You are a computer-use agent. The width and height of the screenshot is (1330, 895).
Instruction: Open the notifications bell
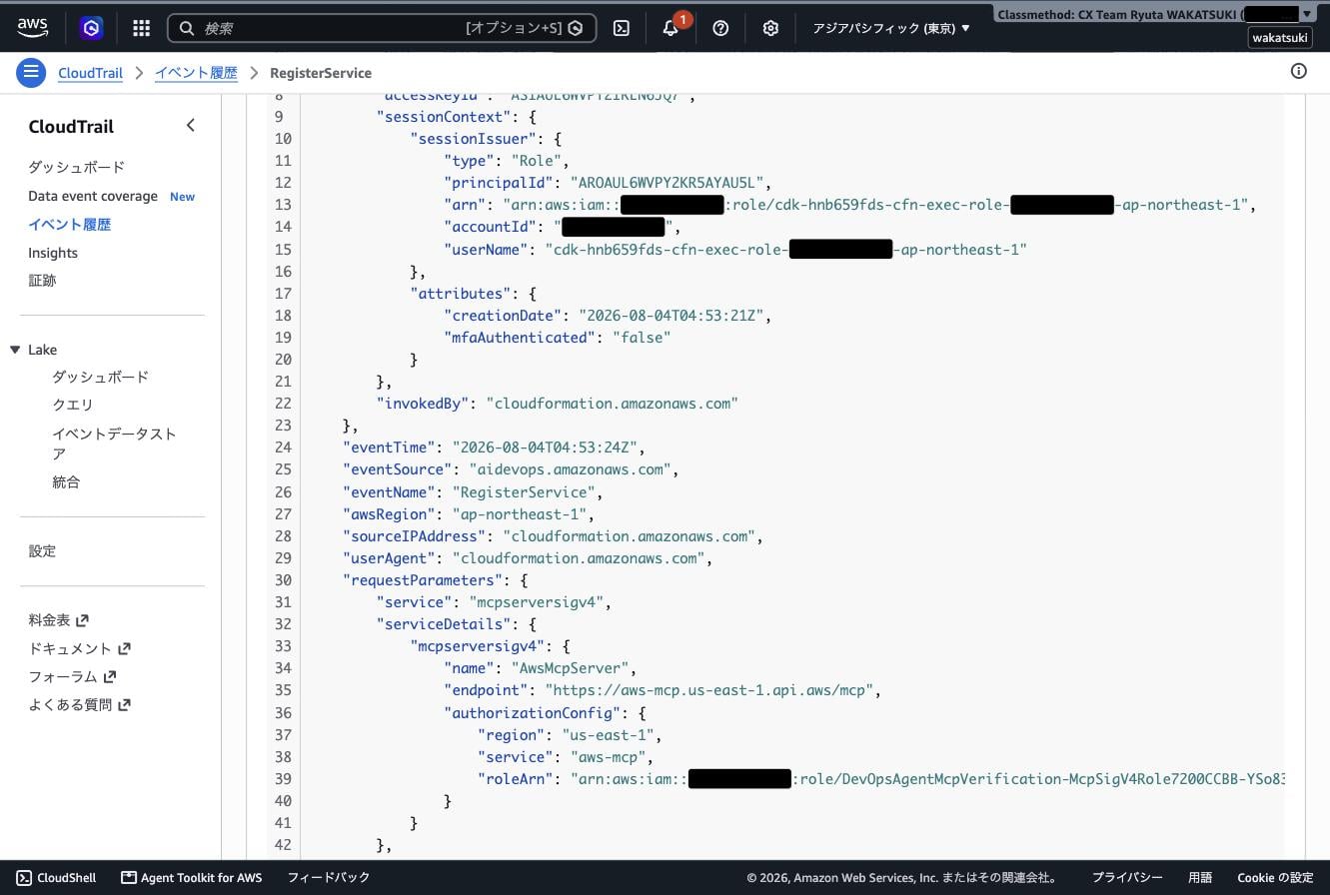point(670,28)
